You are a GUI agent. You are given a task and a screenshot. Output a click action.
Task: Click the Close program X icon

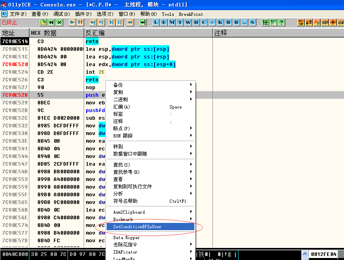click(x=60, y=23)
